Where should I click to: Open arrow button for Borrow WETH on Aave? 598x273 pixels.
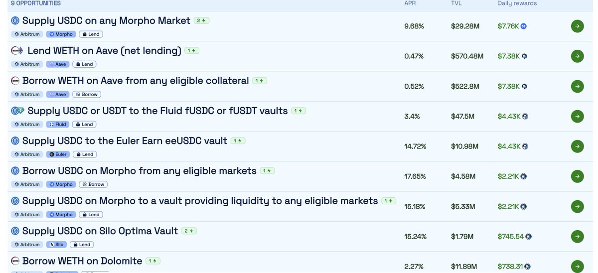(x=577, y=86)
